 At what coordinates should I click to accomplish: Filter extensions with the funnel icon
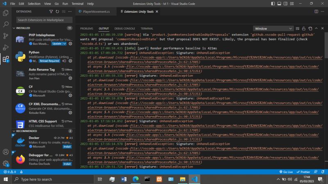(x=51, y=11)
